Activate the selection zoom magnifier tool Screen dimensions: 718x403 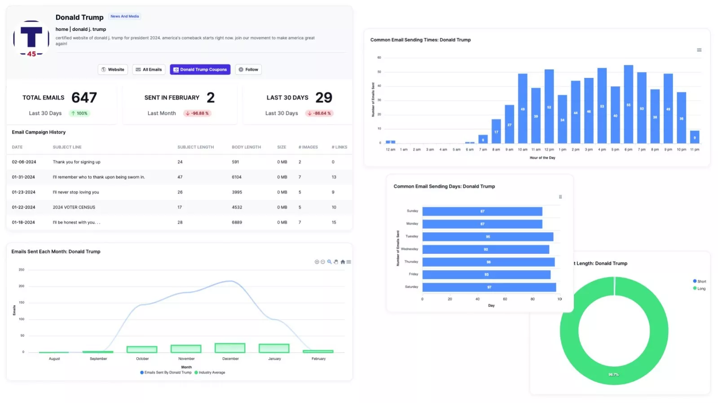click(329, 262)
